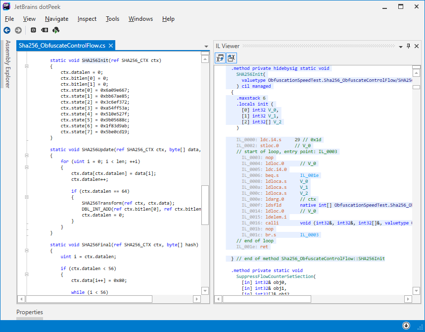Open the IL Viewer window options dropdown
This screenshot has height=332, width=425.
[x=400, y=46]
